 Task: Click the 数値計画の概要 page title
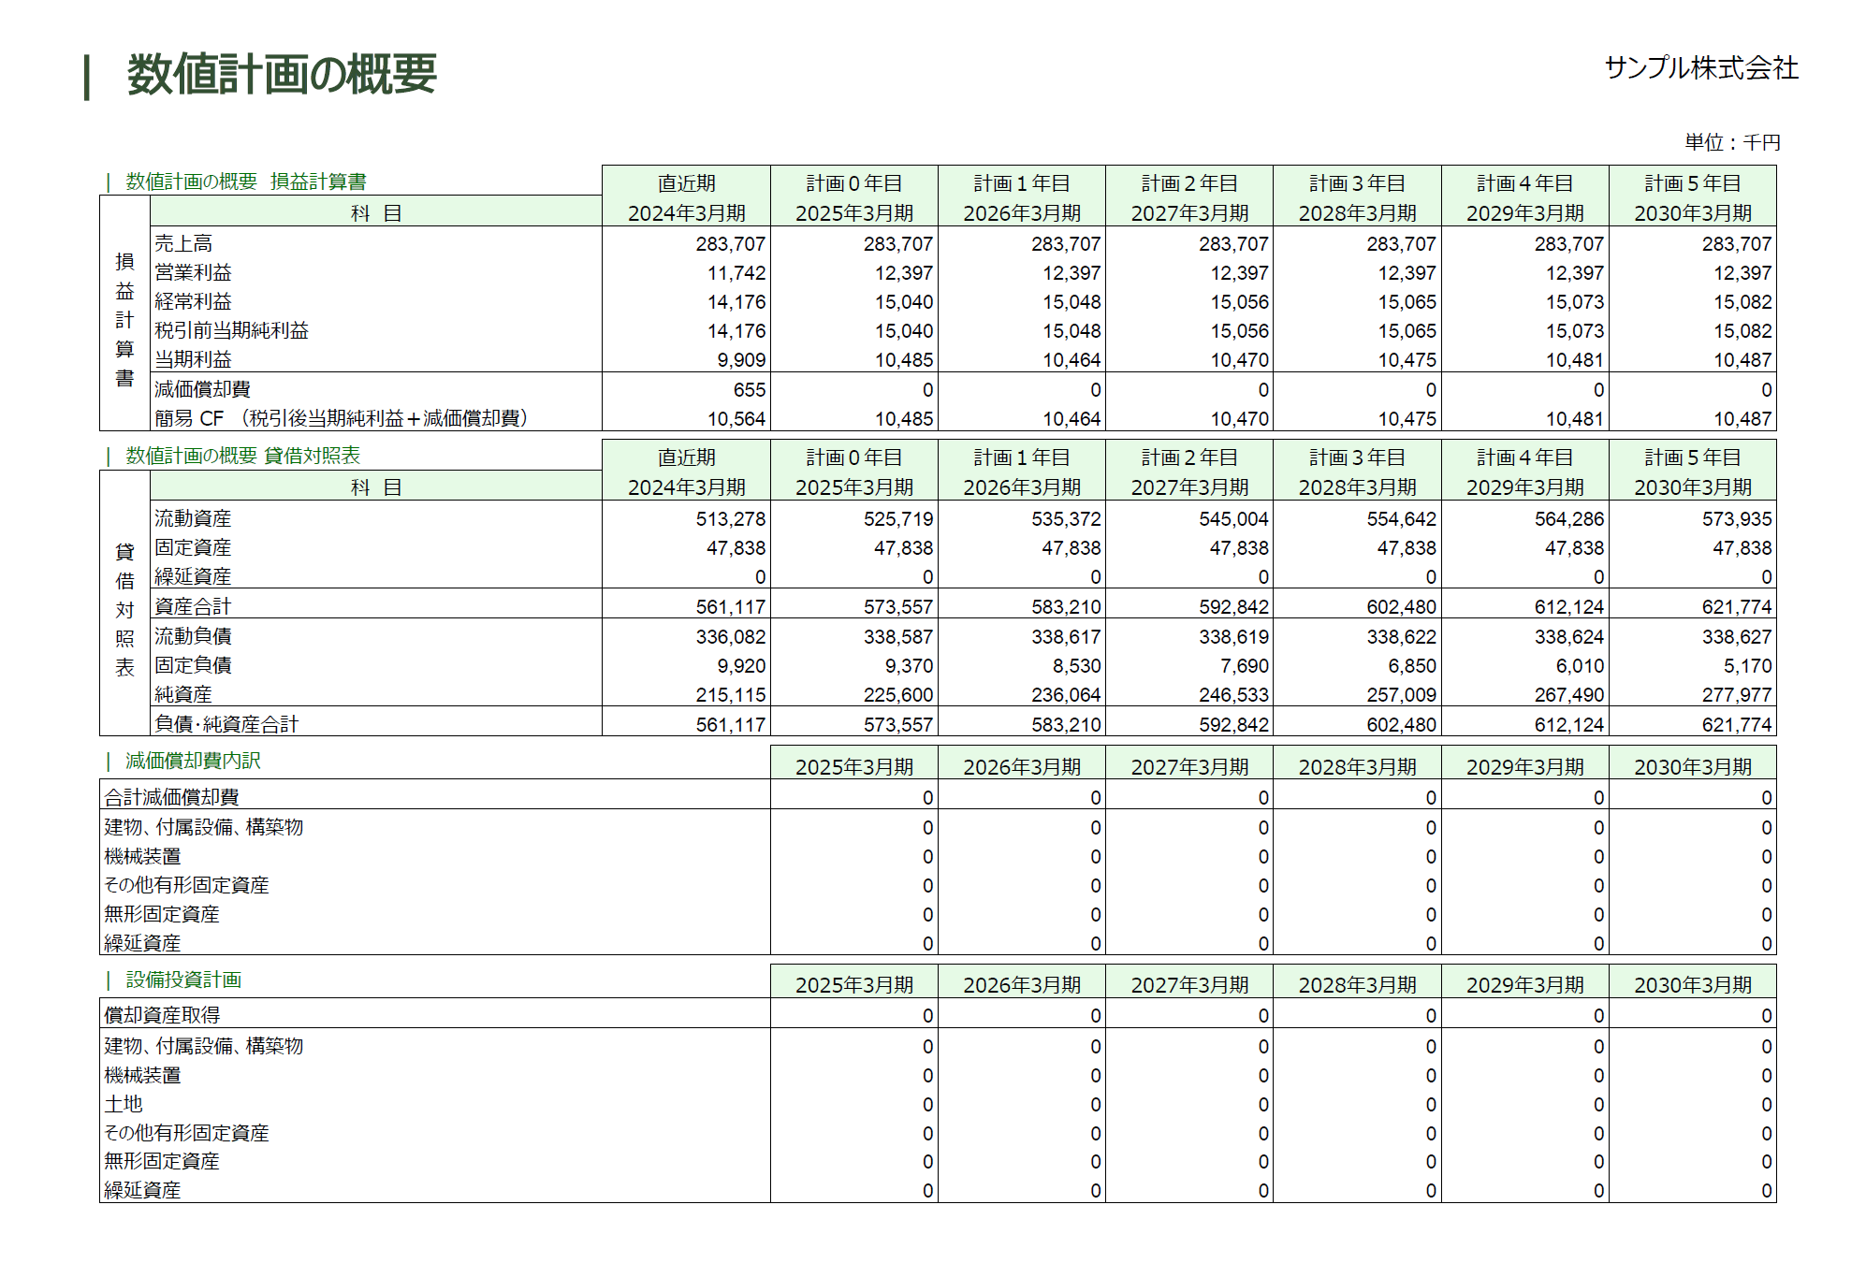(x=281, y=74)
